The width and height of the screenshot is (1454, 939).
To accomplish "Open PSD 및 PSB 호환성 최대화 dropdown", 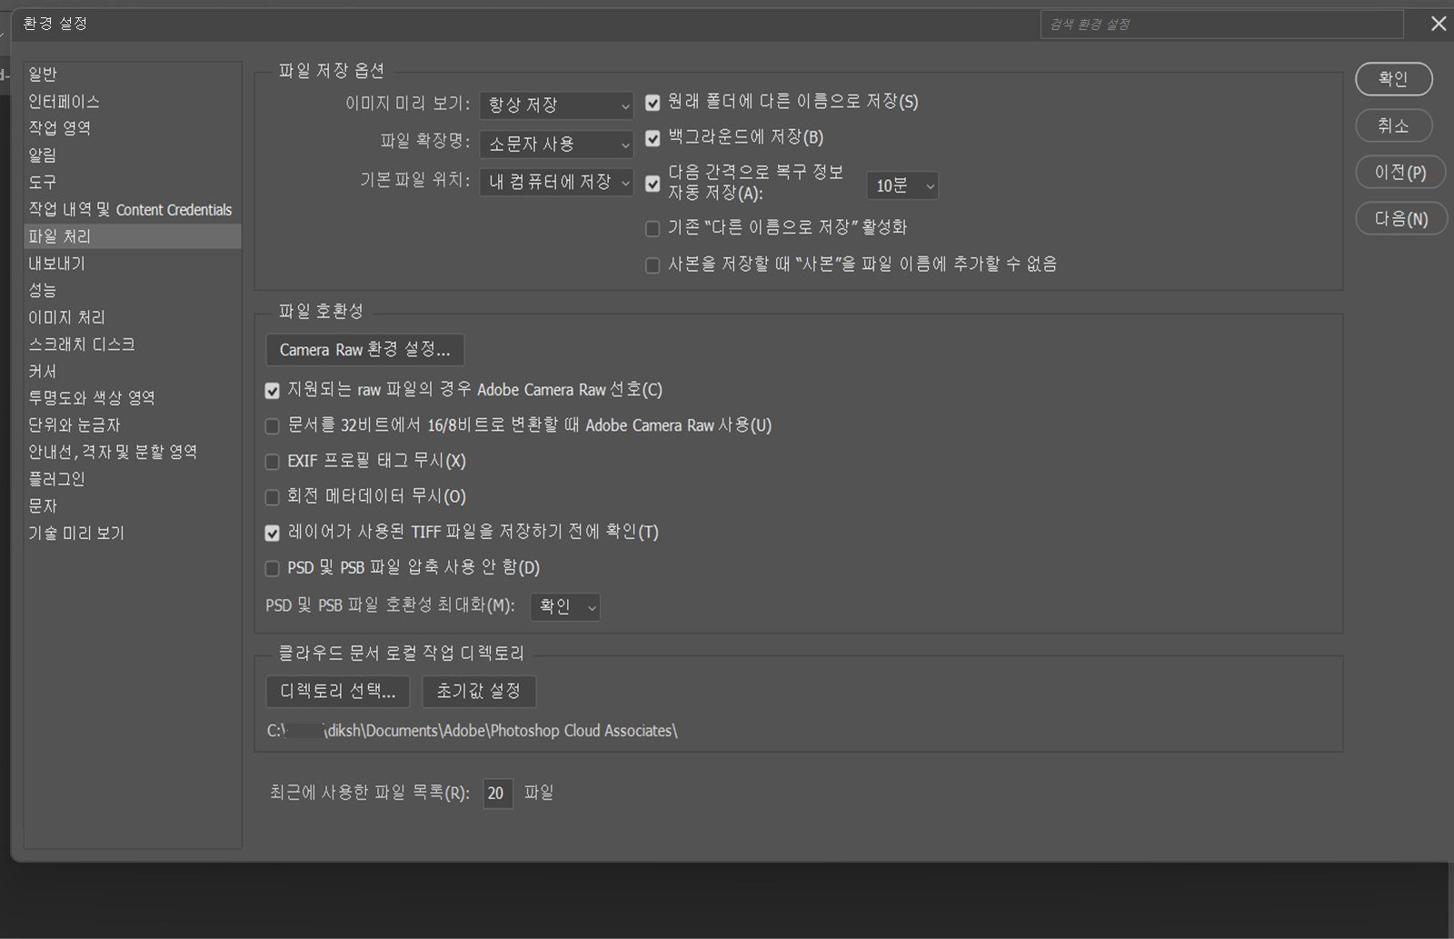I will [564, 607].
